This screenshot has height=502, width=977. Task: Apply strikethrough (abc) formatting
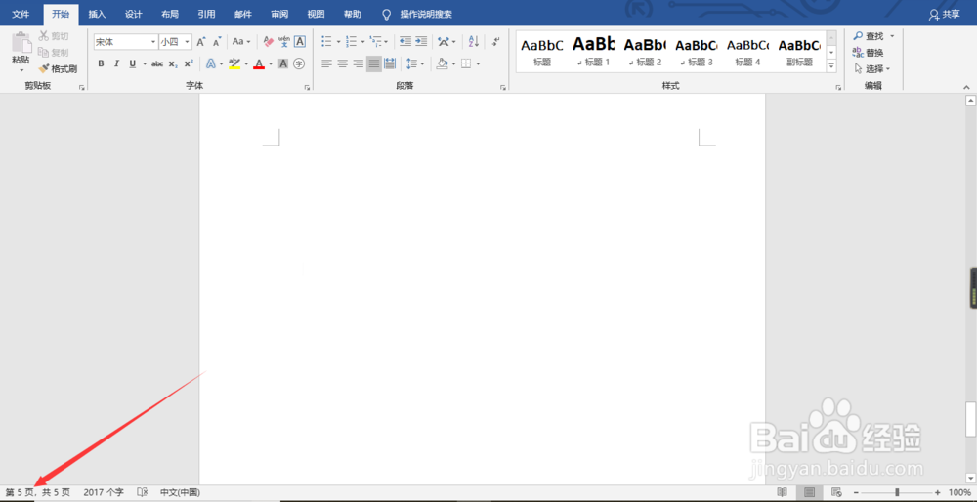[x=157, y=63]
